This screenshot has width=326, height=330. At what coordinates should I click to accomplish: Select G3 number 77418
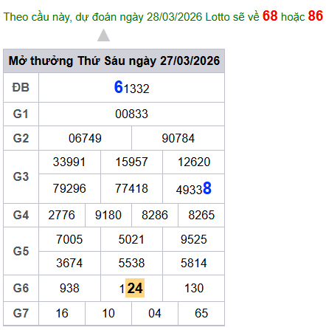coord(131,188)
